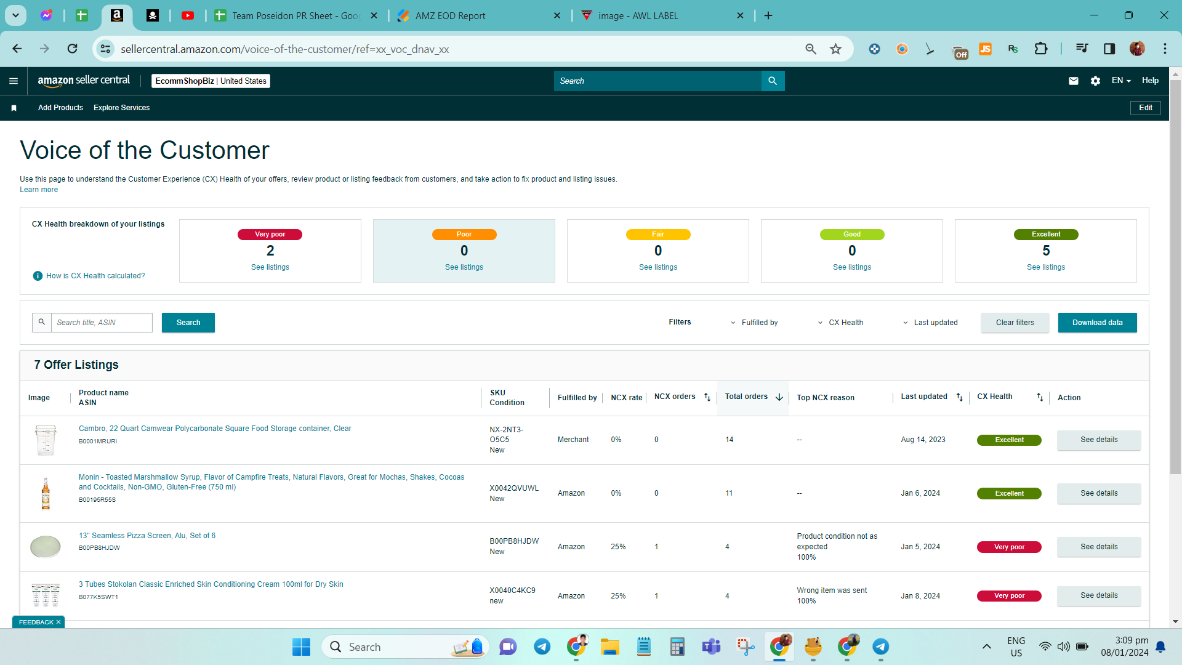Sort by Last updated column arrows
Image resolution: width=1182 pixels, height=665 pixels.
(x=960, y=397)
